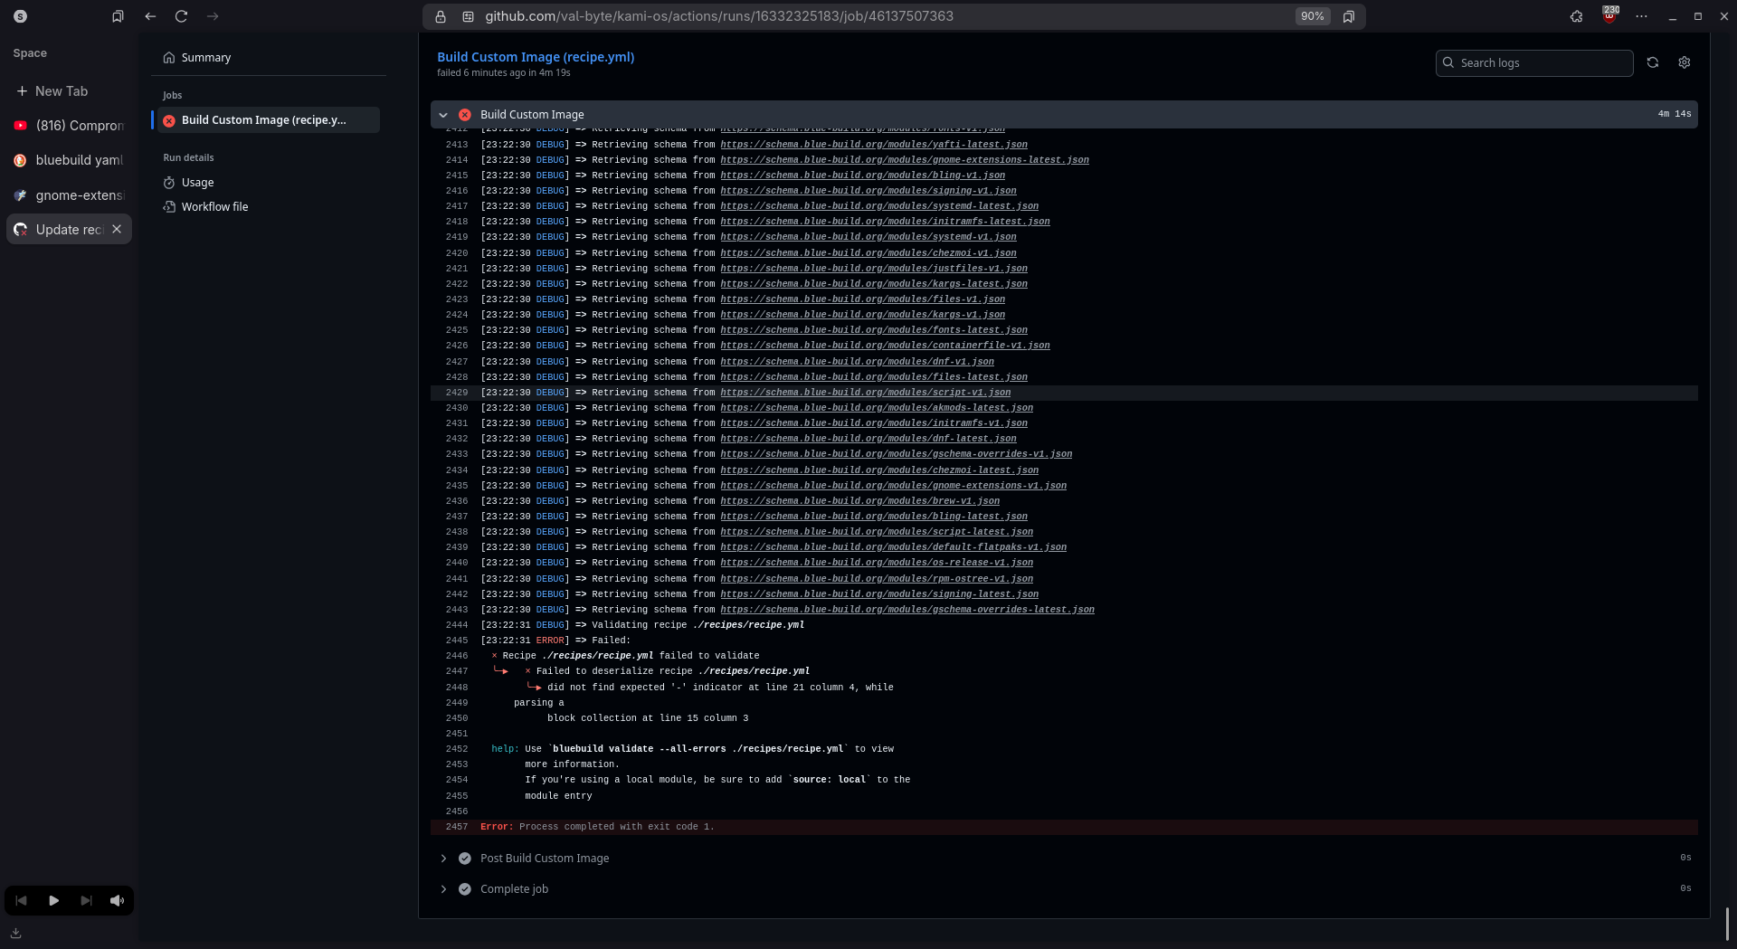Image resolution: width=1737 pixels, height=949 pixels.
Task: Open the extensions puzzle icon
Action: click(1576, 16)
